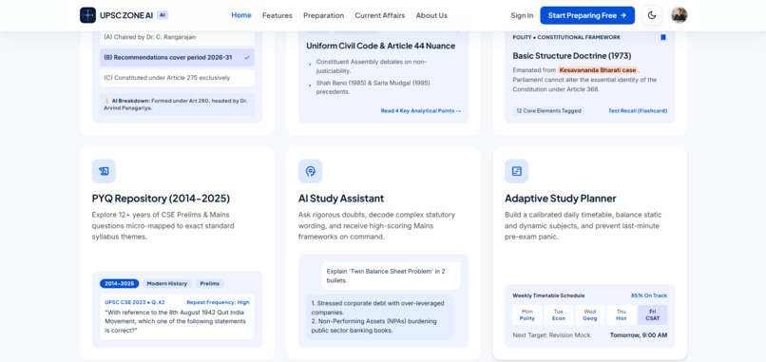The height and width of the screenshot is (362, 766).
Task: Click Tomorrow, 9:00 AM target time
Action: (x=639, y=335)
